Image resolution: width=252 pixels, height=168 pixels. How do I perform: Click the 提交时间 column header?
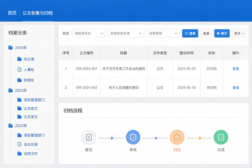[x=186, y=53]
